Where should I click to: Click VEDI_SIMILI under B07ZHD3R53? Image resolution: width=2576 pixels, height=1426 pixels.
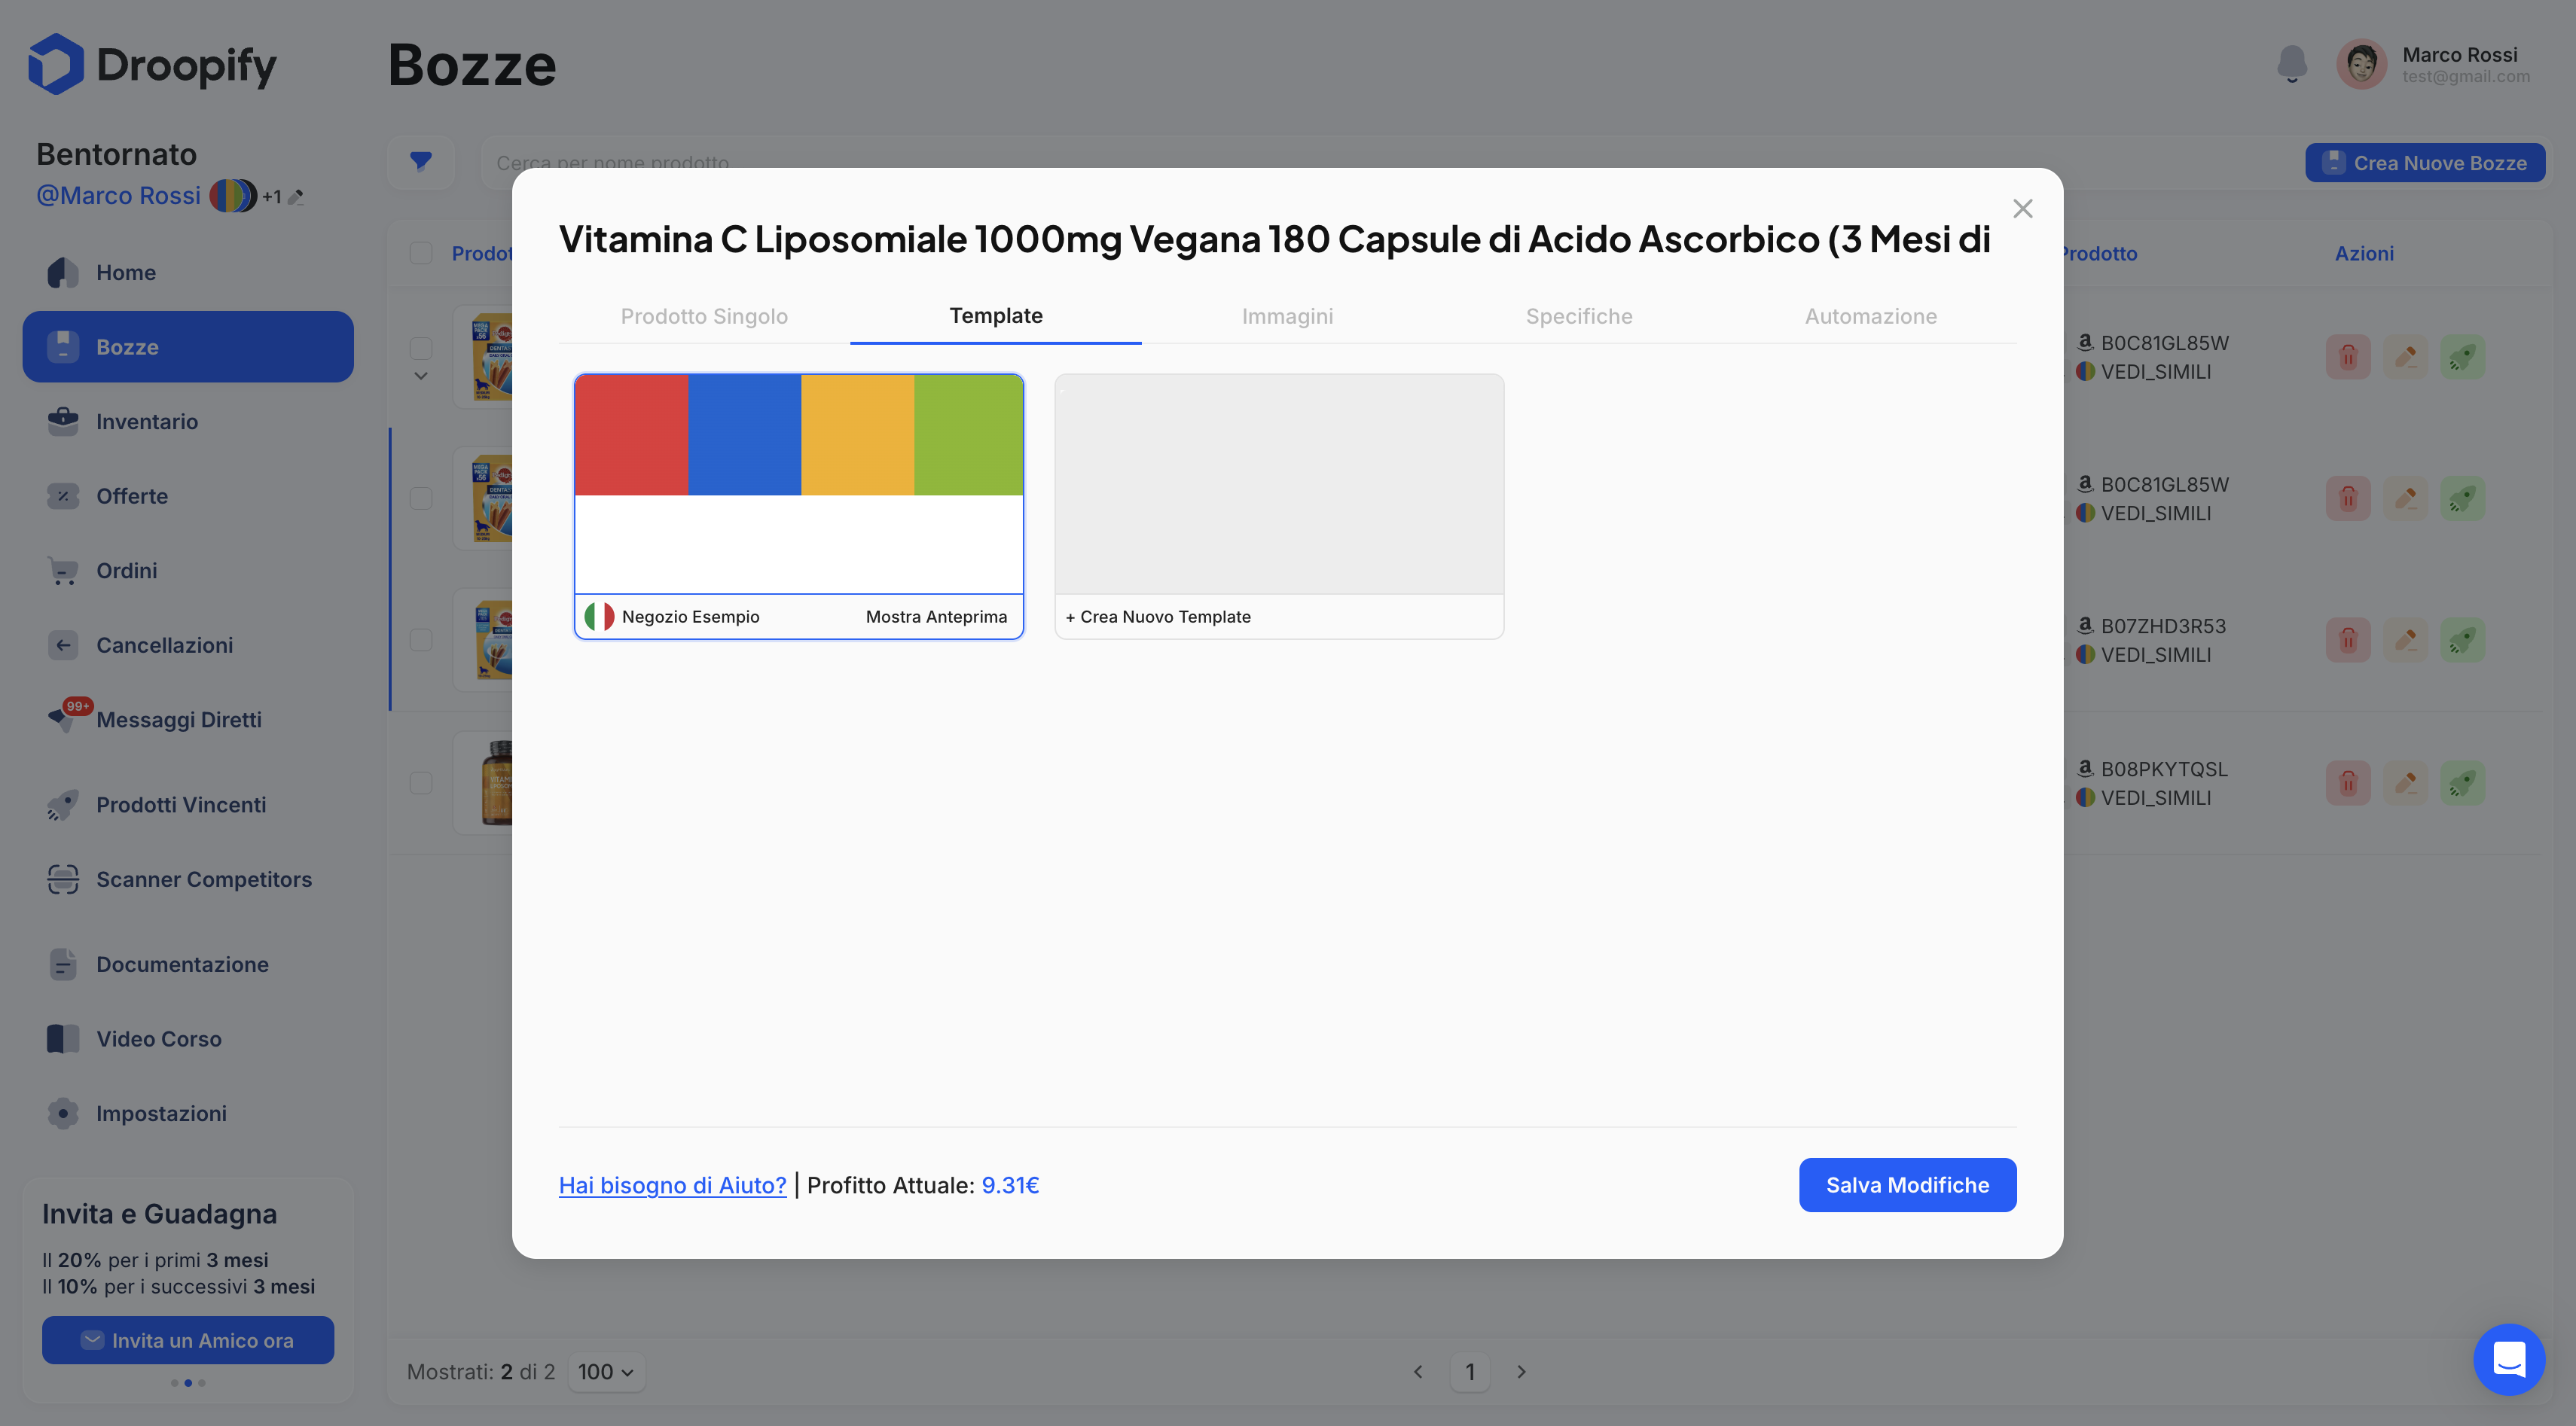2155,654
